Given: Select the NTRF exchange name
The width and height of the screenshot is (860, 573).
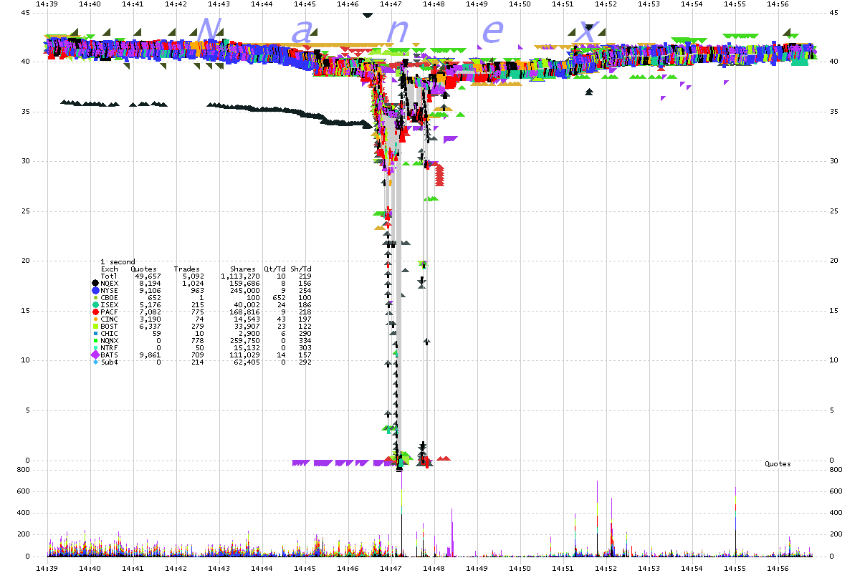Looking at the screenshot, I should (x=109, y=348).
